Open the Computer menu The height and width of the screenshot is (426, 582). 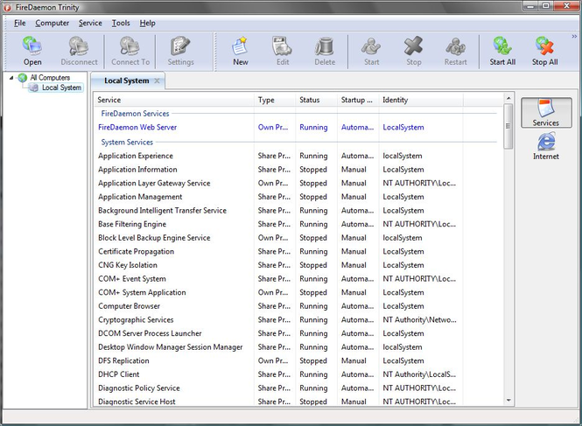pos(52,23)
